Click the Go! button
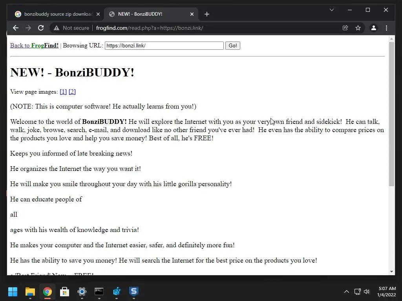Screen dimensions: 402x301 coord(233,45)
